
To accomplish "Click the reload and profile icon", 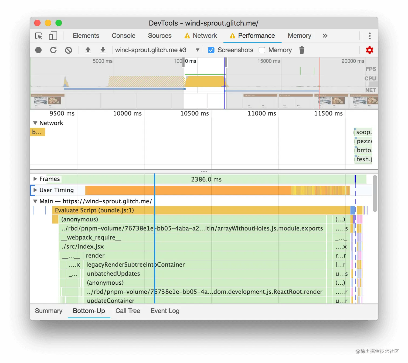I will click(53, 50).
